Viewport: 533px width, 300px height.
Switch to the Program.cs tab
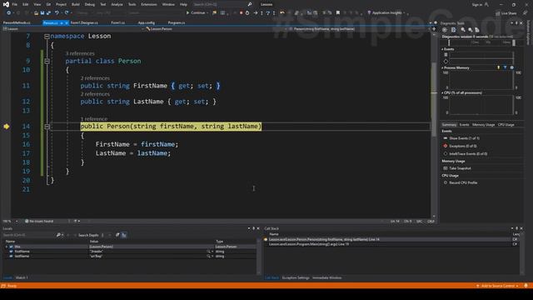tap(177, 22)
